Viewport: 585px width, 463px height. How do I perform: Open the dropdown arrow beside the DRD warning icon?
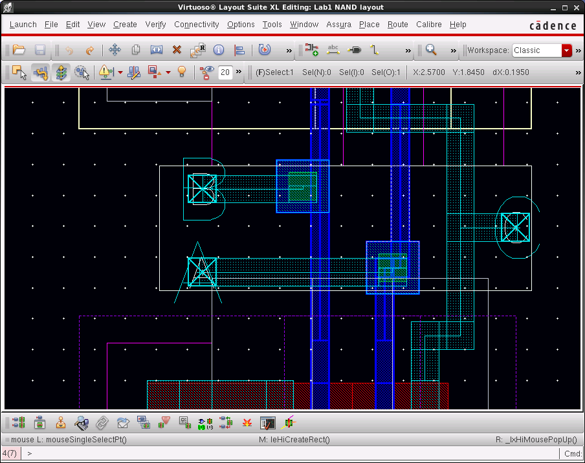pyautogui.click(x=120, y=72)
